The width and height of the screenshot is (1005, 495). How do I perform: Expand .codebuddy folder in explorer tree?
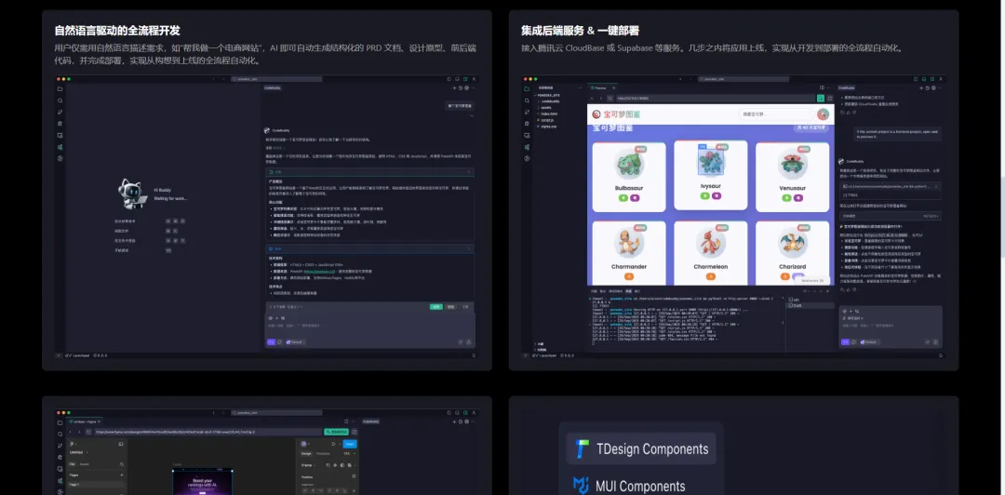[549, 101]
